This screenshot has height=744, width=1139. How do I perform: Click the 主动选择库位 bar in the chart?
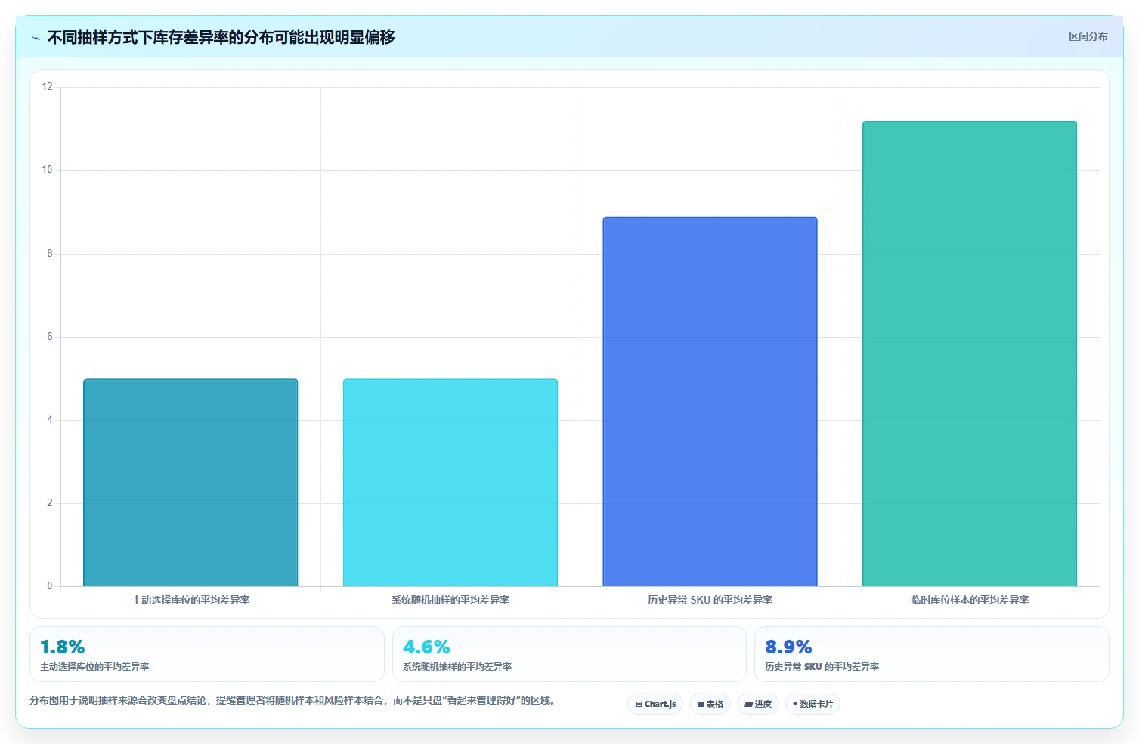pos(190,483)
